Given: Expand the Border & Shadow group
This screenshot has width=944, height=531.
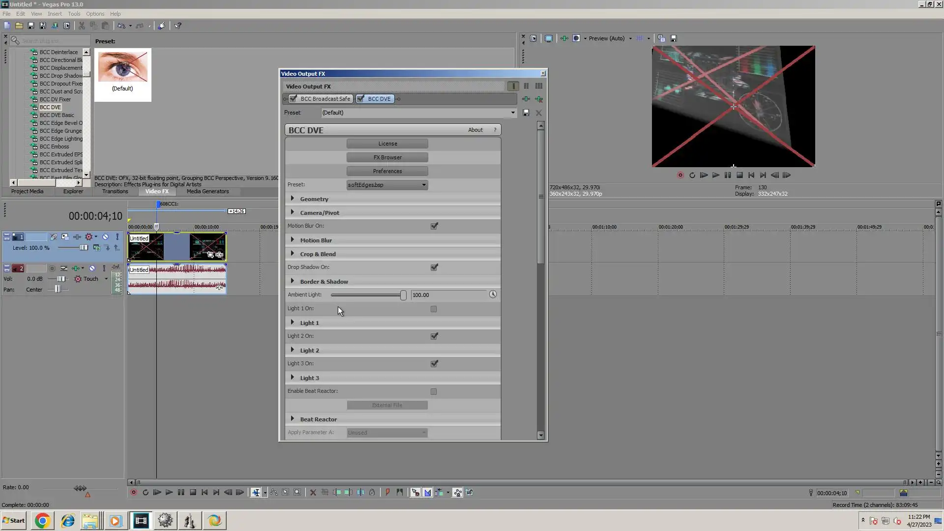Looking at the screenshot, I should pos(293,281).
